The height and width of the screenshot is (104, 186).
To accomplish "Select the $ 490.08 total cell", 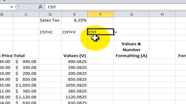I will point(26,62).
